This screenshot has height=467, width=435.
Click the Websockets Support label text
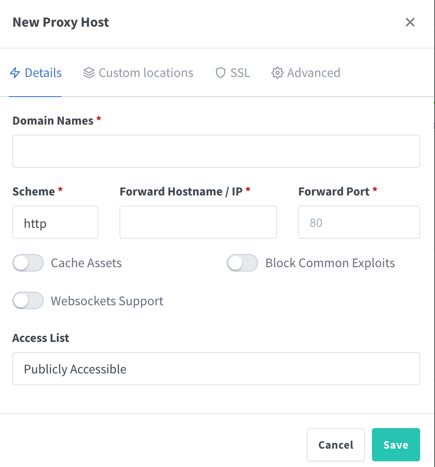pyautogui.click(x=107, y=301)
